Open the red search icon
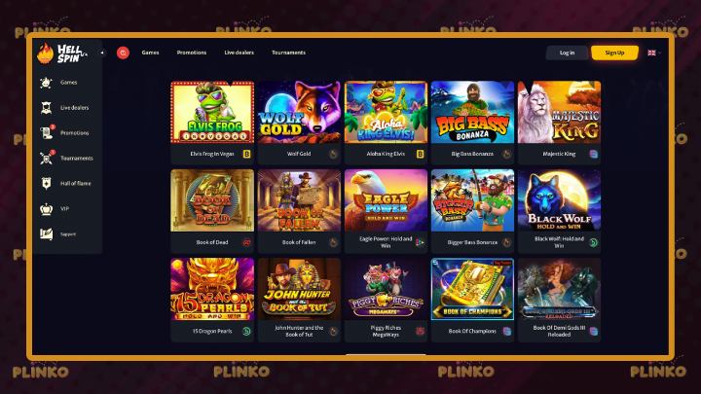Screen dimensions: 701x394 click(123, 53)
